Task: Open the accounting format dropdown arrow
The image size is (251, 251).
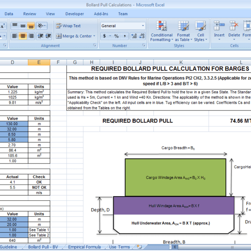Action: 110,36
